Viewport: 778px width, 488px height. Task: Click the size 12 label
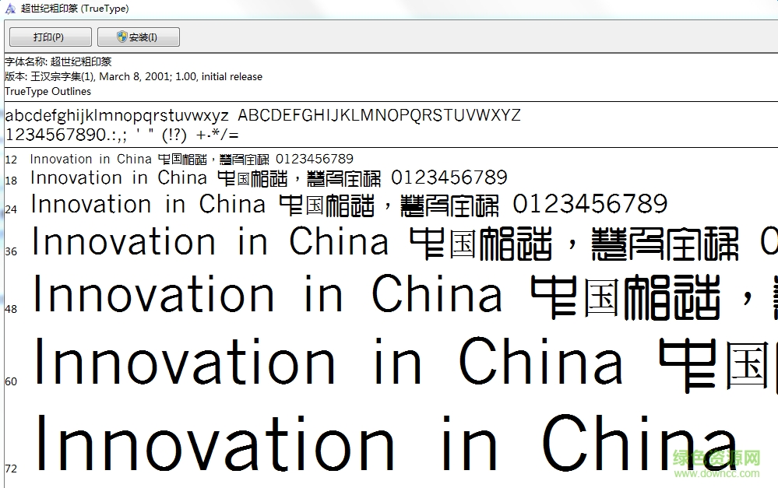pos(10,159)
